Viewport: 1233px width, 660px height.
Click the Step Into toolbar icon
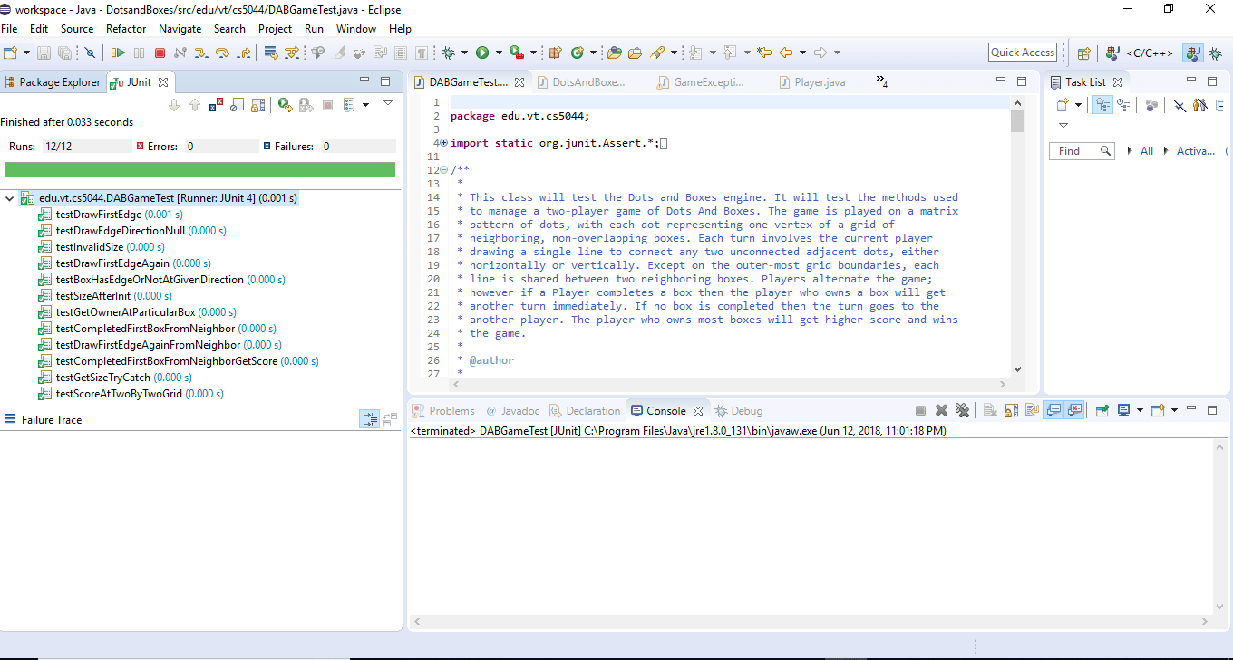[200, 53]
